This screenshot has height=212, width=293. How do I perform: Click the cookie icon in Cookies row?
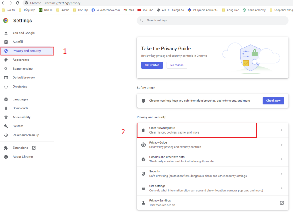pos(143,159)
